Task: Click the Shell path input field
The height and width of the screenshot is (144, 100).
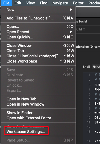Action: click(x=96, y=67)
